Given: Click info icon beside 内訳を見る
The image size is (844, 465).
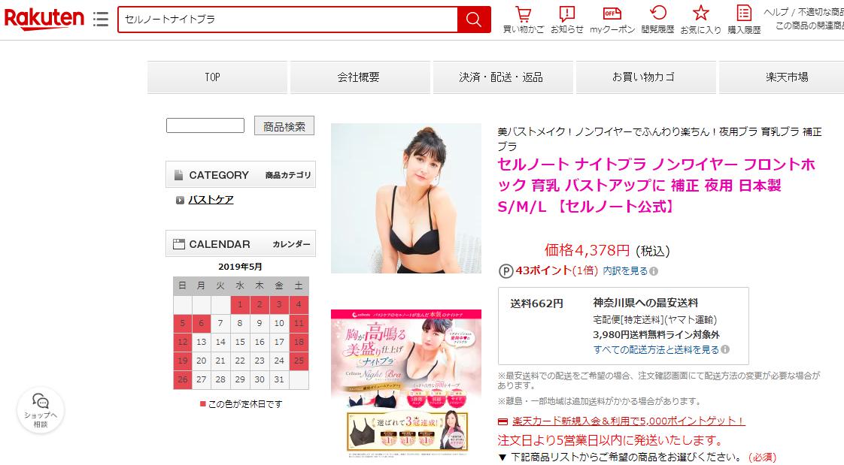Looking at the screenshot, I should coord(654,271).
